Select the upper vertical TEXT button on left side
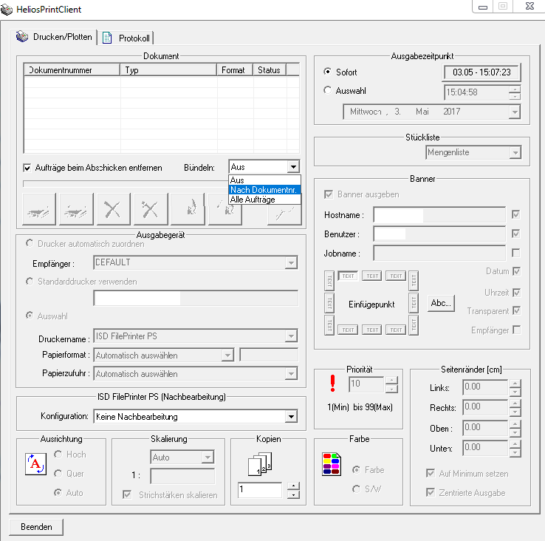The image size is (545, 541). click(329, 280)
